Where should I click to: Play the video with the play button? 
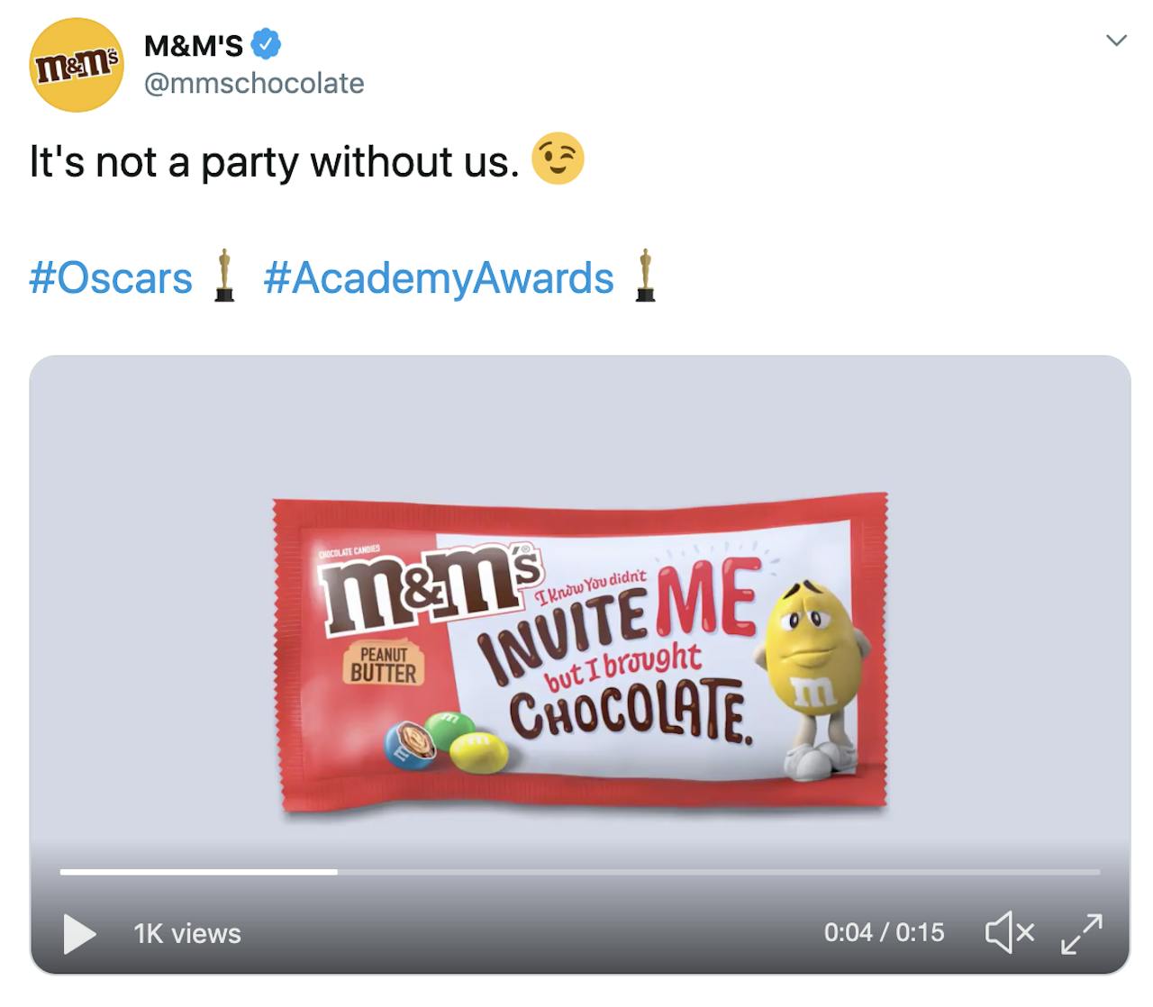pos(79,933)
